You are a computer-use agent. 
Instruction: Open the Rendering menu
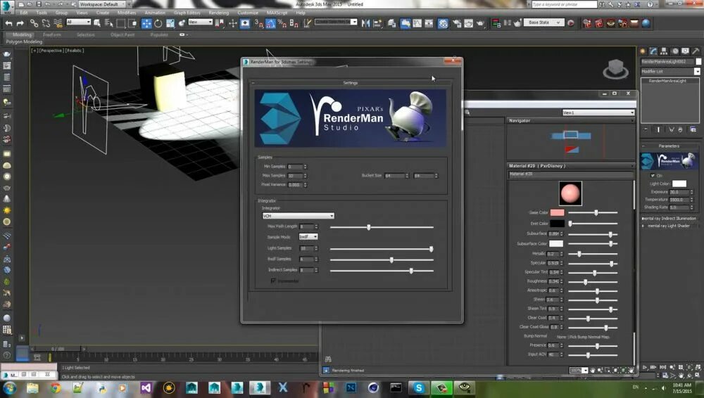[219, 13]
